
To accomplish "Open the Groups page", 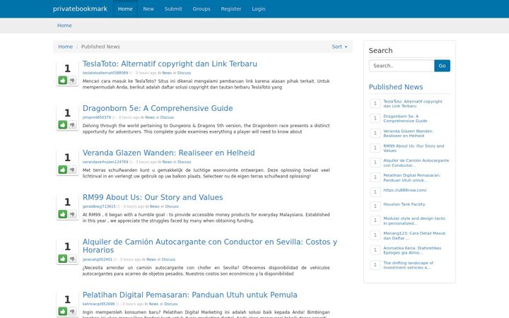I will click(201, 8).
